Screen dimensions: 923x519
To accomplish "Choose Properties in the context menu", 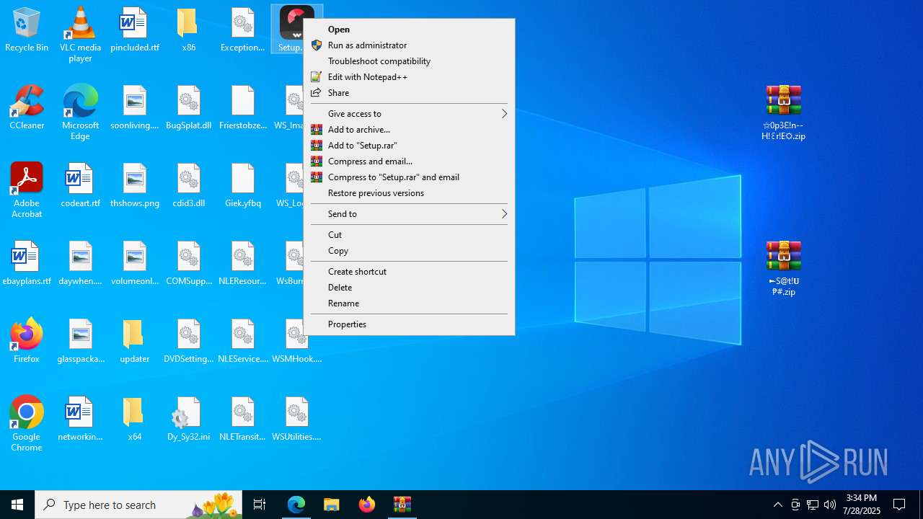I will pyautogui.click(x=409, y=324).
